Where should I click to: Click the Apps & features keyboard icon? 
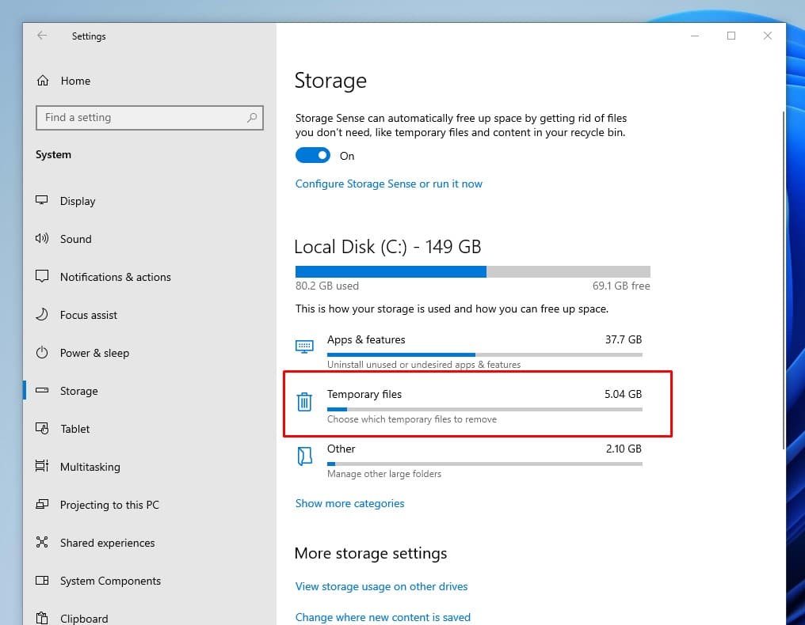(304, 347)
